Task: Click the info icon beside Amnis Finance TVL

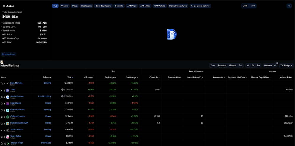Action: (x=63, y=96)
